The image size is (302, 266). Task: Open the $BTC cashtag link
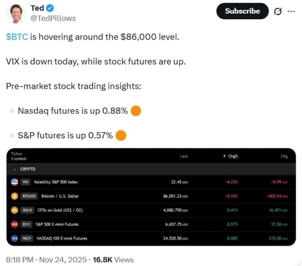pyautogui.click(x=14, y=37)
